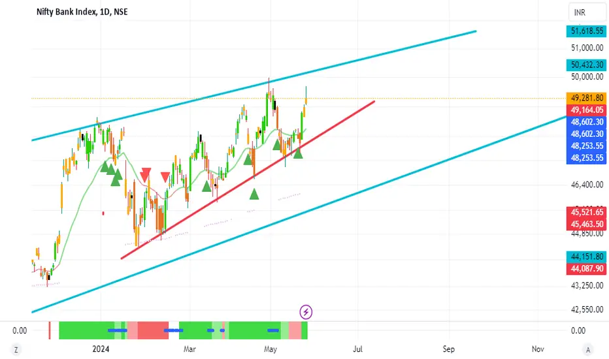Click the 42,550.00 price axis value

coord(587,309)
